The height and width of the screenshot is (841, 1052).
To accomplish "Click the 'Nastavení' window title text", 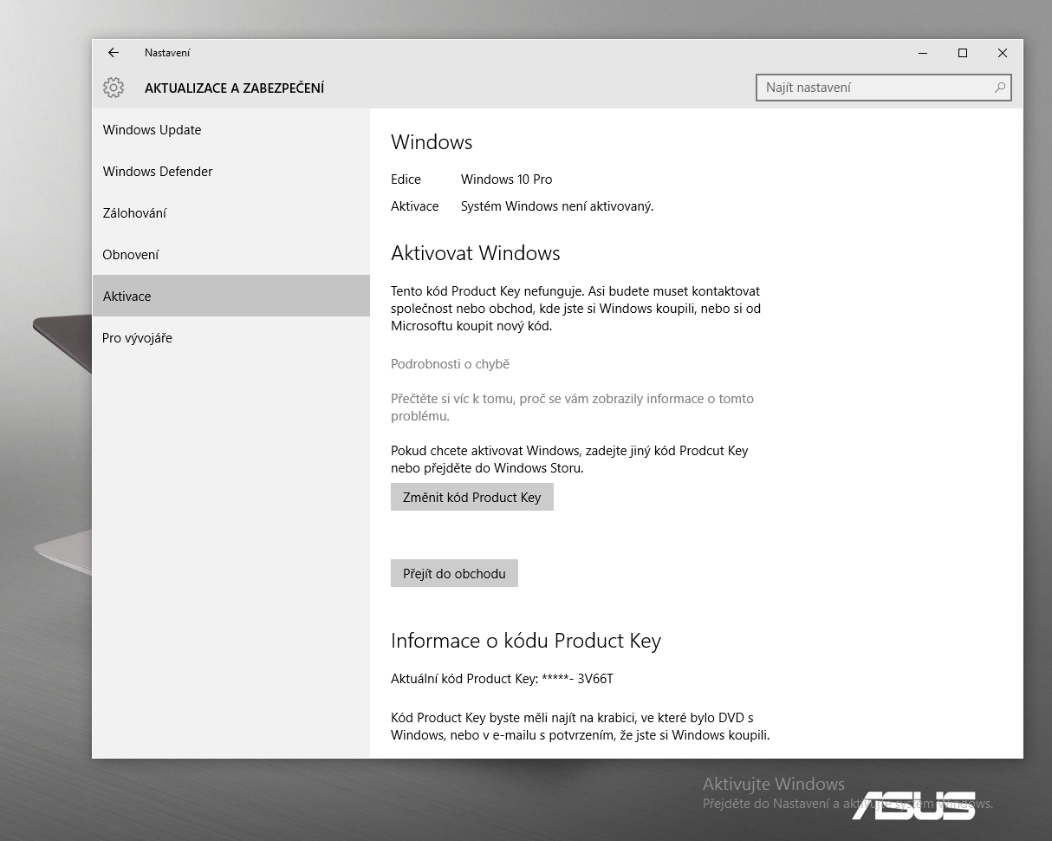I will 167,53.
